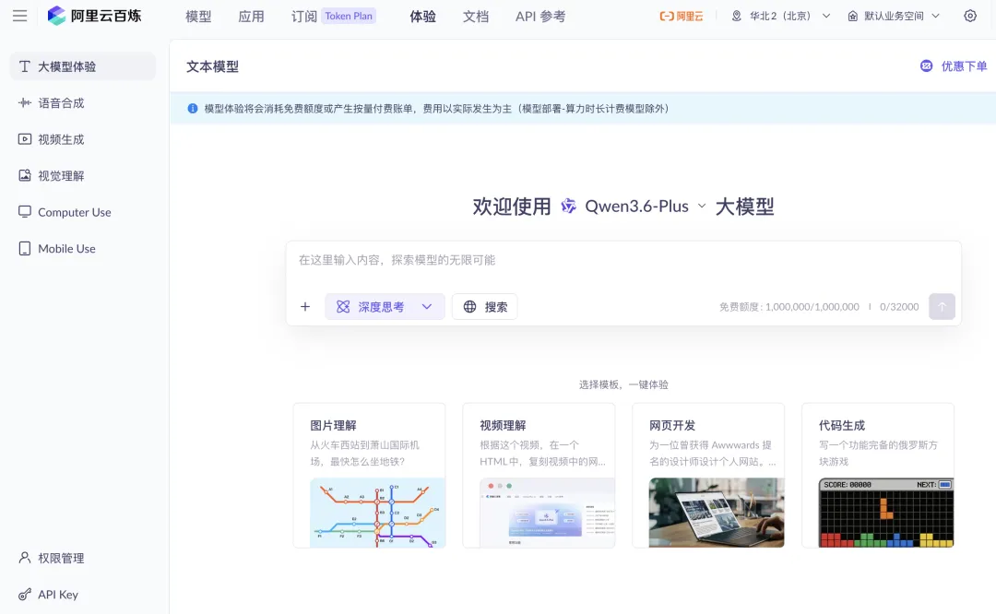Click the Mobile Use phone icon

25,248
